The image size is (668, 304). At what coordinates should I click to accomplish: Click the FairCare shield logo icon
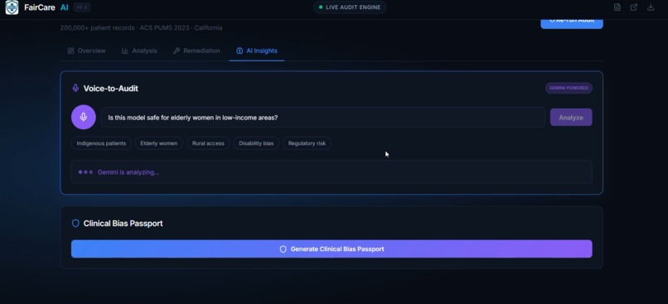[12, 7]
